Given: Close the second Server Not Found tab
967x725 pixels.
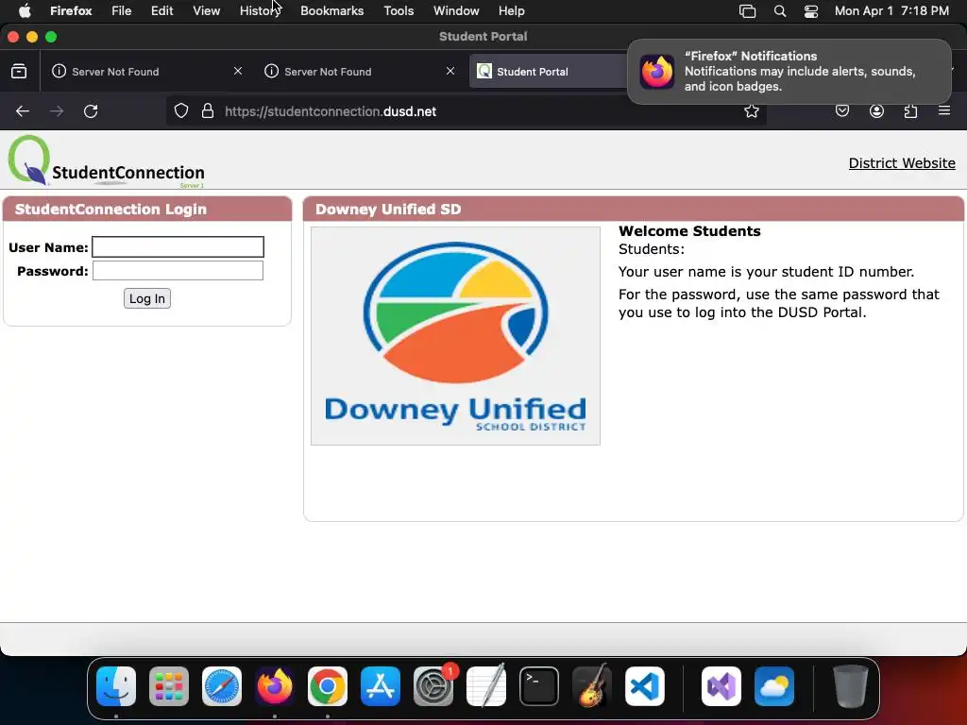Looking at the screenshot, I should tap(450, 72).
